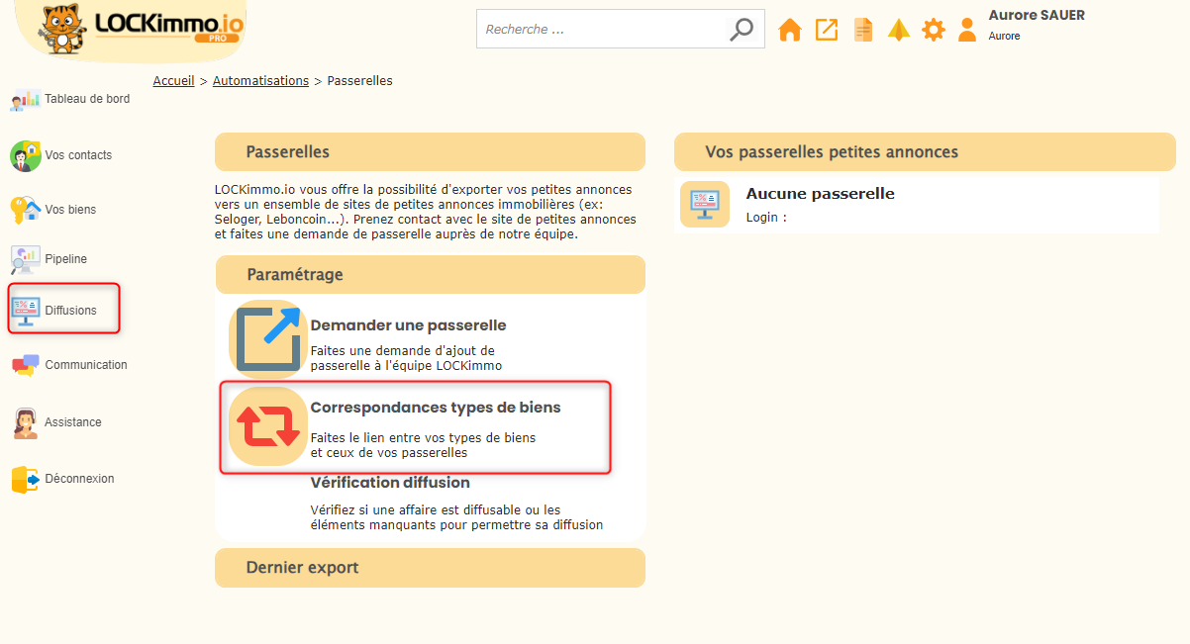1190x644 pixels.
Task: Click the Aurore SAUER user name
Action: [x=1037, y=15]
